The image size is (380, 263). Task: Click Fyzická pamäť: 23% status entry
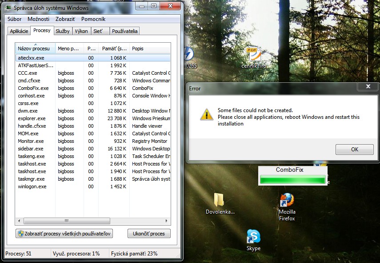[x=134, y=254]
